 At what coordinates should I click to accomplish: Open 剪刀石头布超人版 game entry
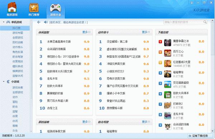58,101
